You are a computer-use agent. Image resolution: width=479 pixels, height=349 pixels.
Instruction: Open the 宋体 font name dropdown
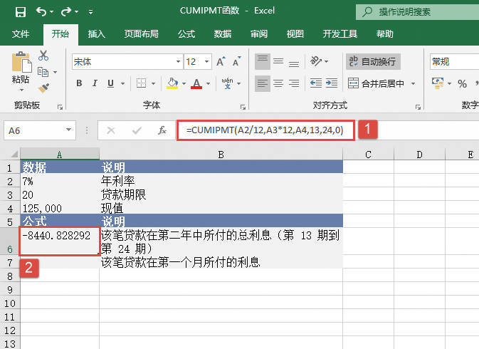click(126, 62)
